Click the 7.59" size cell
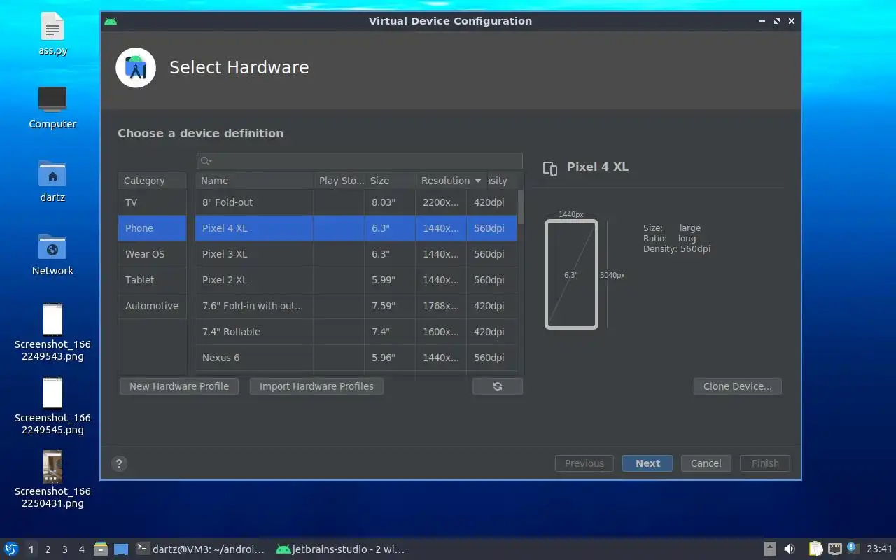This screenshot has height=560, width=896. [x=390, y=306]
